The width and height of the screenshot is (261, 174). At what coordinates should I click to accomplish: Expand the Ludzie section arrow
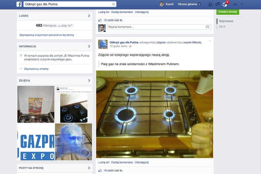(89, 16)
